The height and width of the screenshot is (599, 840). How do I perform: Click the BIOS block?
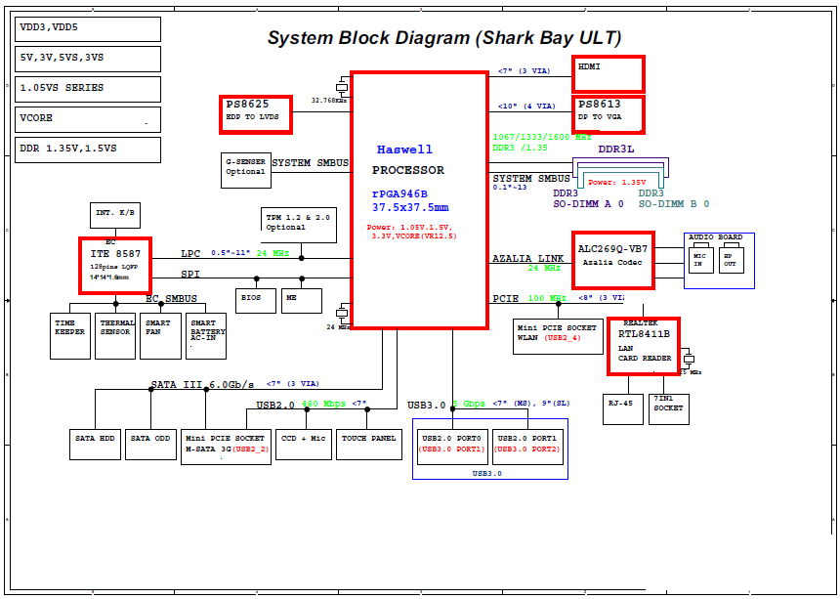[x=256, y=301]
